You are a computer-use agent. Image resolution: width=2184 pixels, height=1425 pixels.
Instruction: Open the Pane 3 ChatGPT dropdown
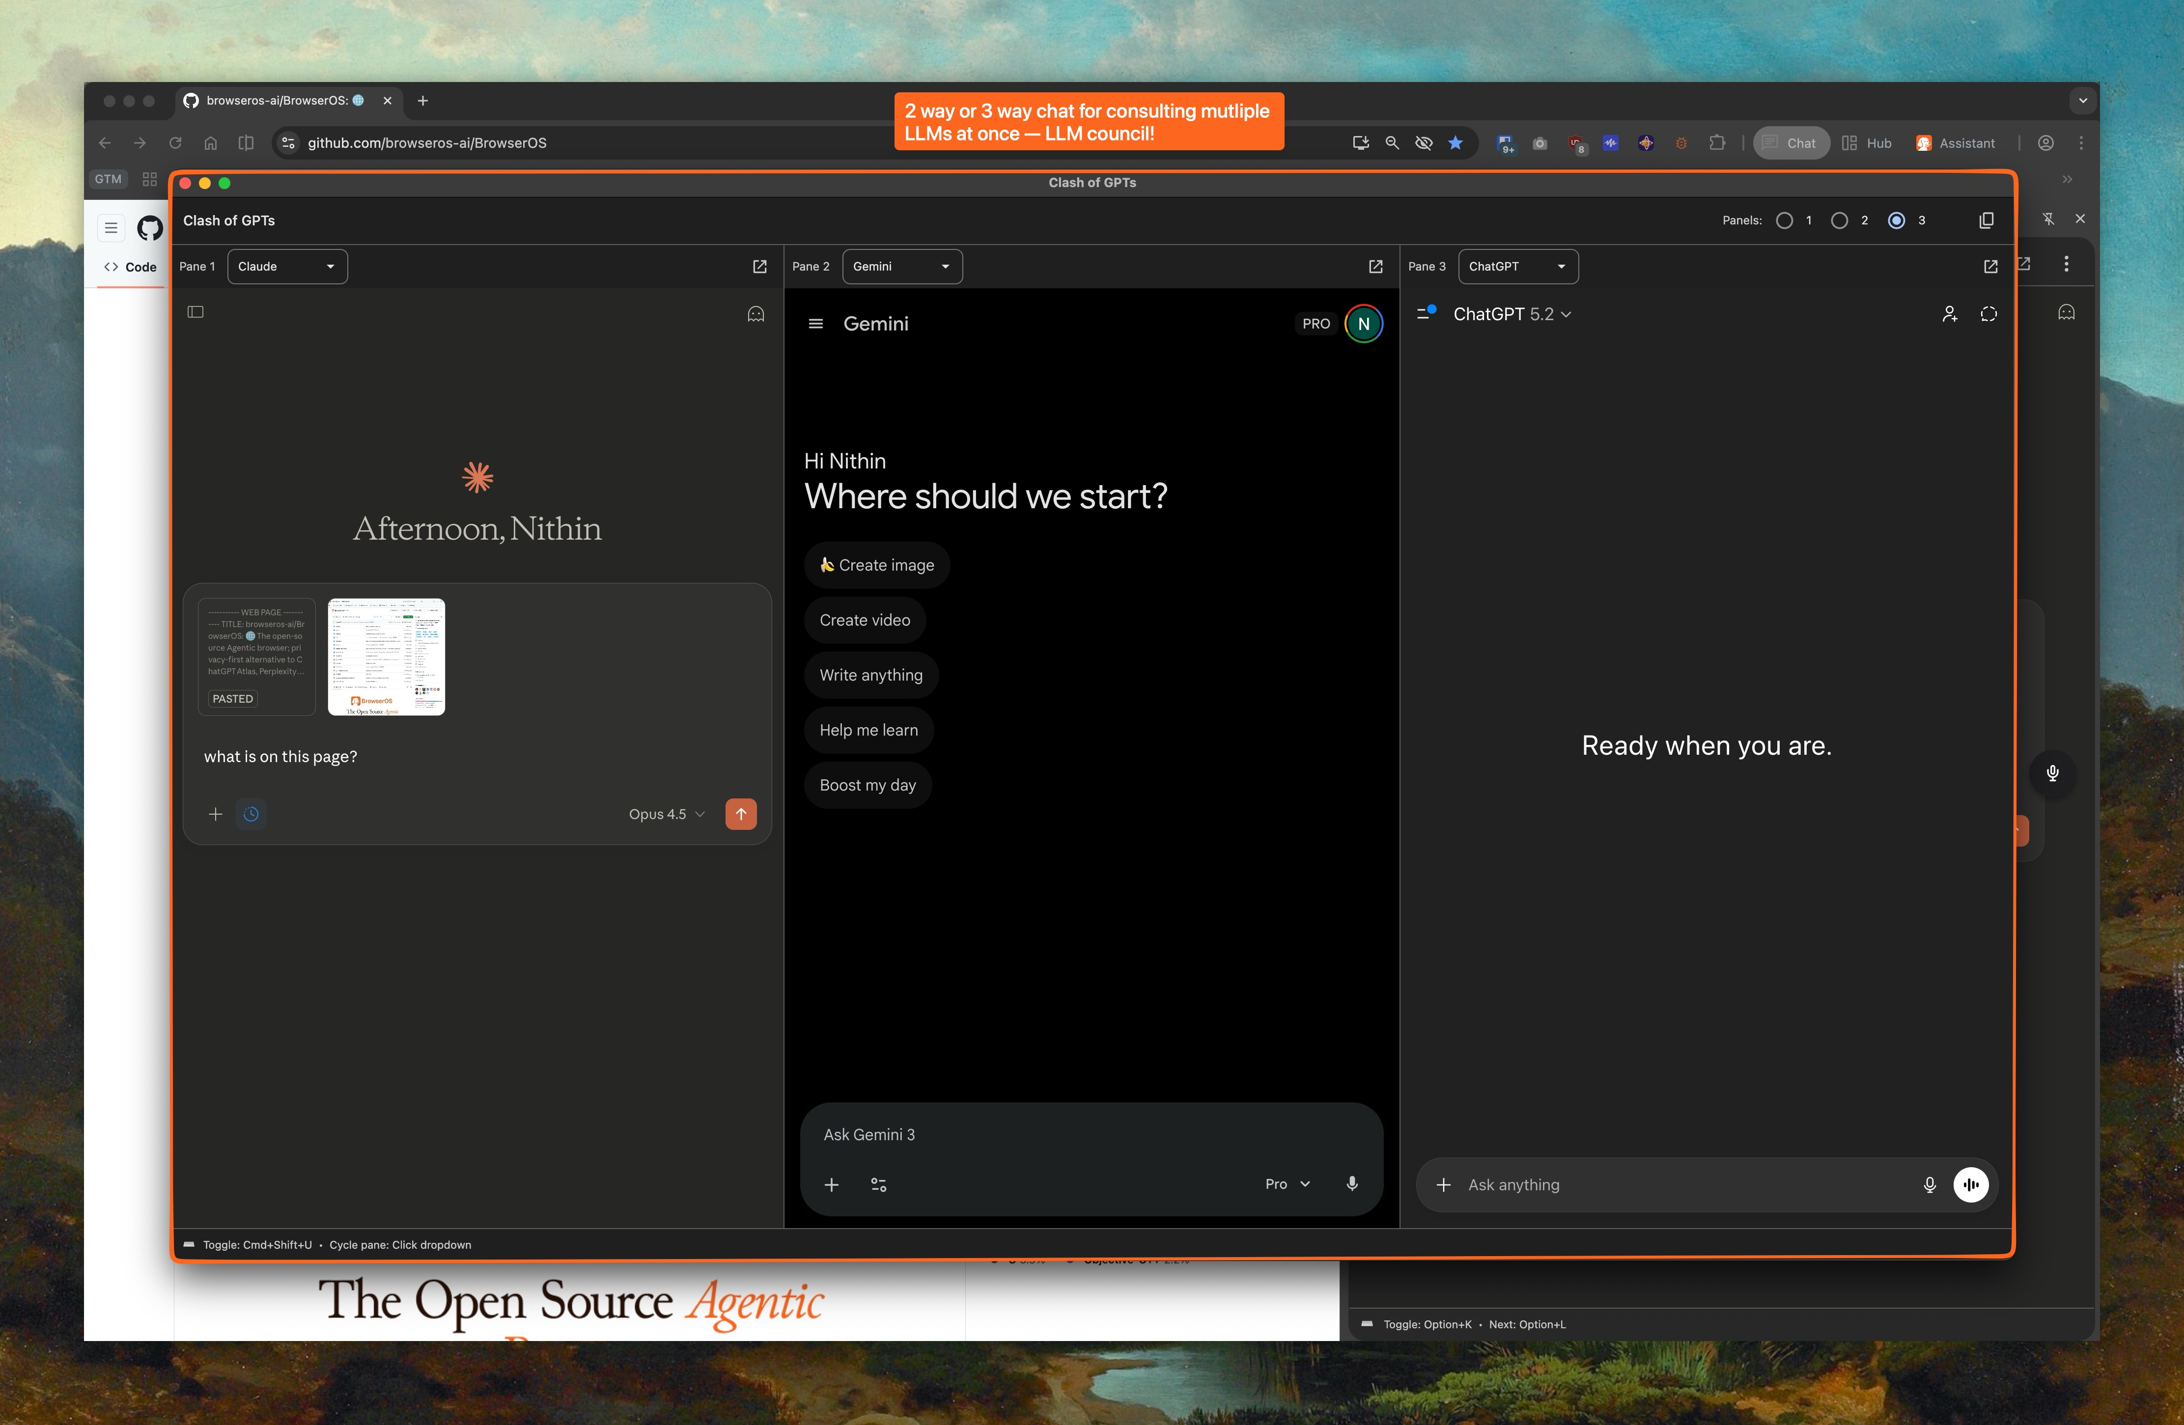1517,266
